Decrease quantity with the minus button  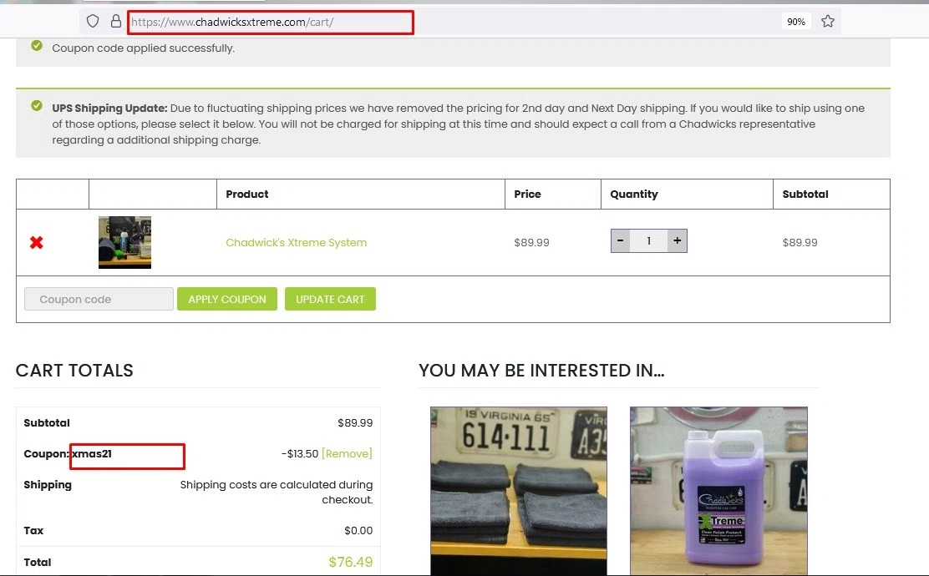tap(621, 240)
